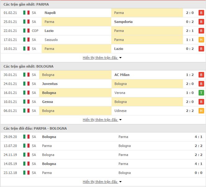This screenshot has height=187, width=206.
Task: Click the red B badge for Napoli–Parma
Action: tap(201, 13)
